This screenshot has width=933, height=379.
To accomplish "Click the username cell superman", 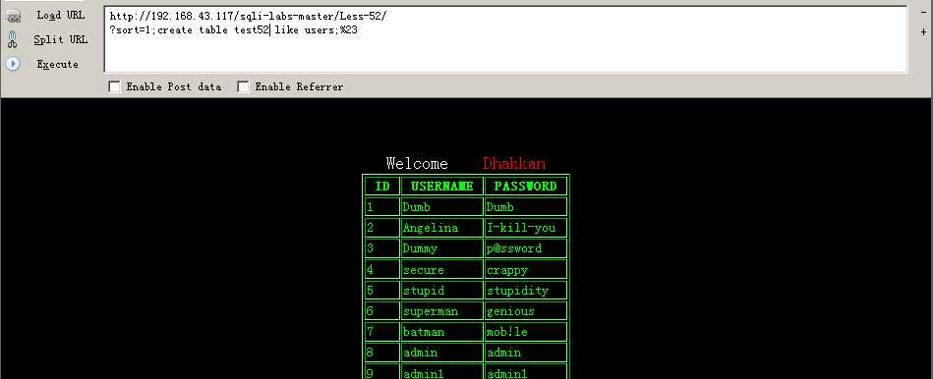I will pyautogui.click(x=442, y=311).
